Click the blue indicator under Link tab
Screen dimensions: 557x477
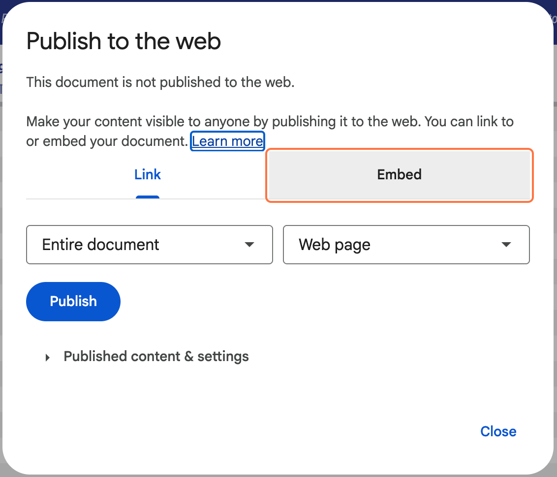148,197
